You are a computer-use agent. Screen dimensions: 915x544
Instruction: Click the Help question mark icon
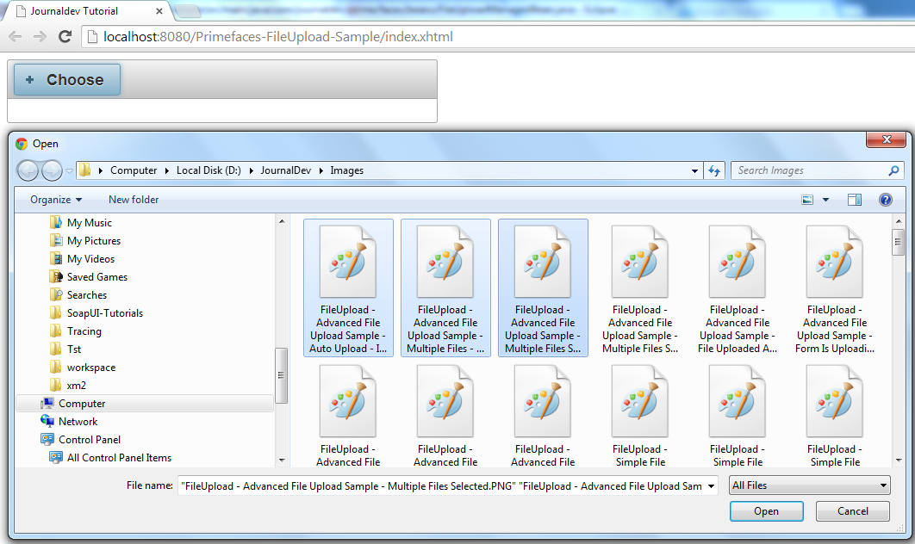885,200
